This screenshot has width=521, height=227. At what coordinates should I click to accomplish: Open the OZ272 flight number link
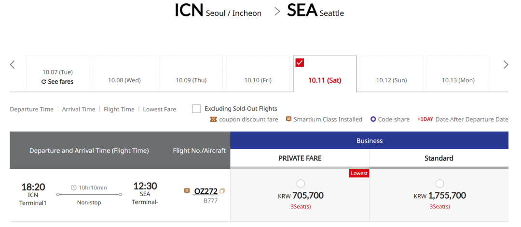coord(206,191)
